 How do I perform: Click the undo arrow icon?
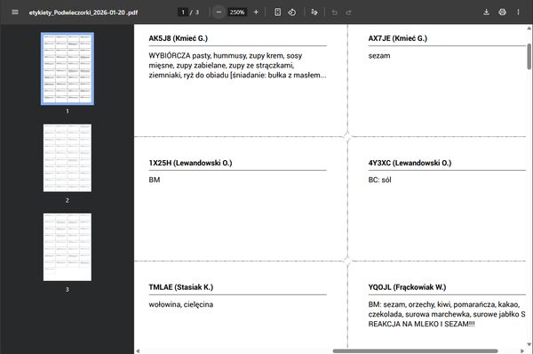coord(335,12)
